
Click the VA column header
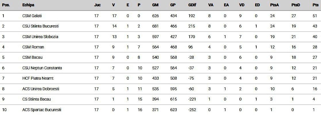(211, 5)
